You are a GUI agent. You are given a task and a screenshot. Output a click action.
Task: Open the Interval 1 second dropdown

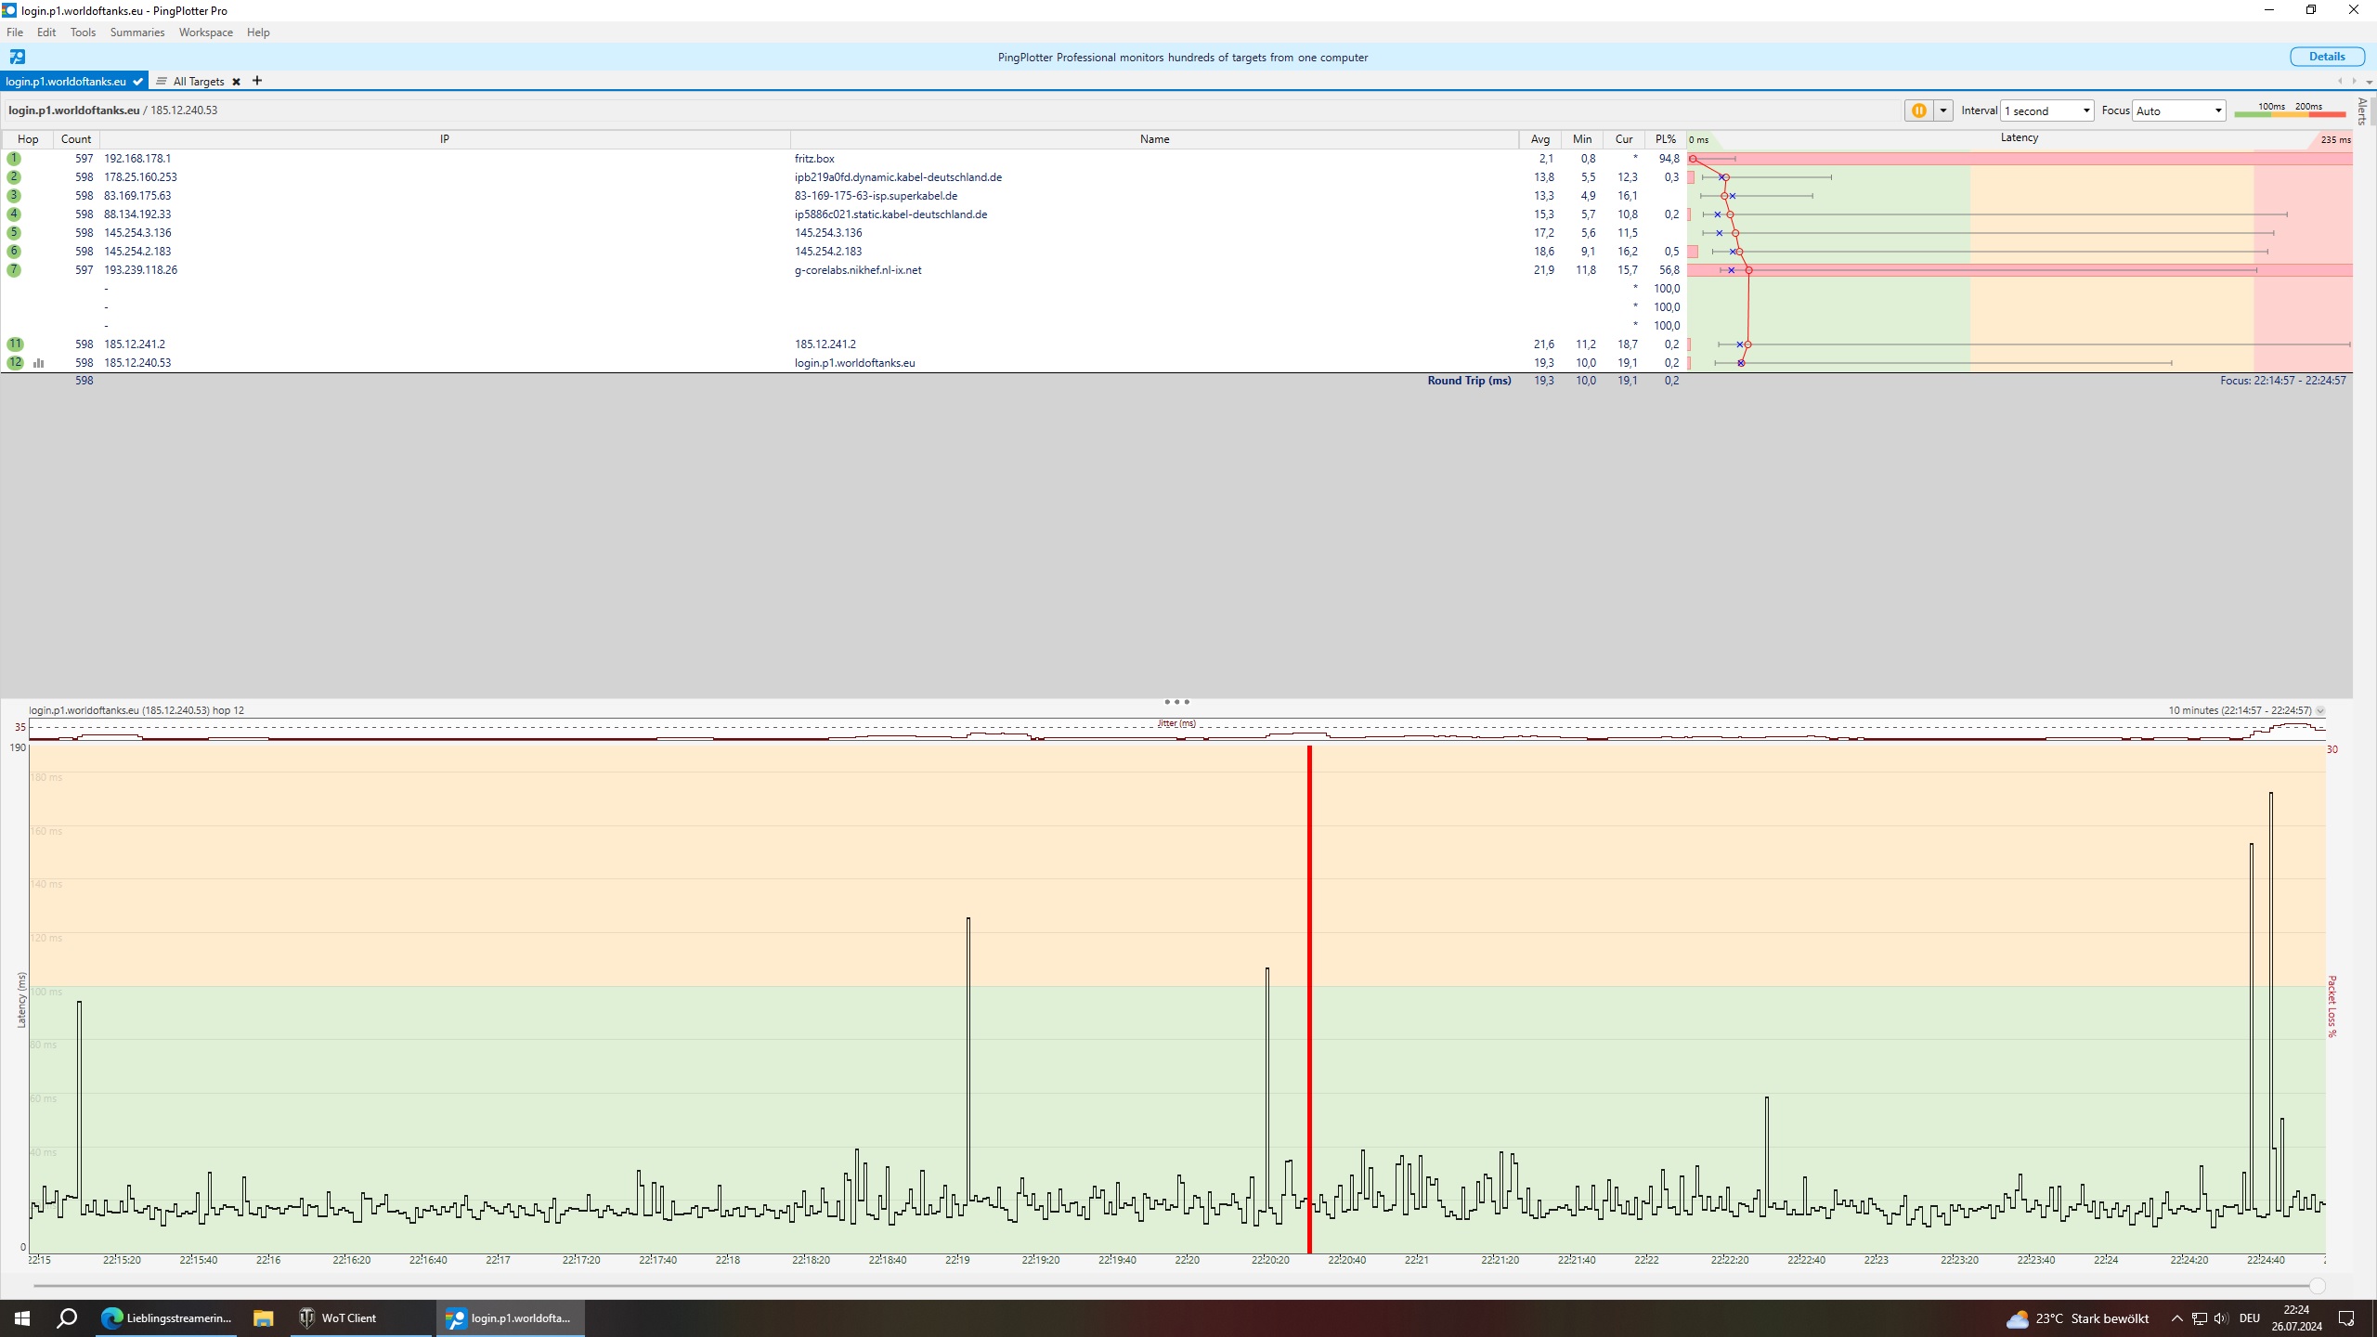point(2046,110)
